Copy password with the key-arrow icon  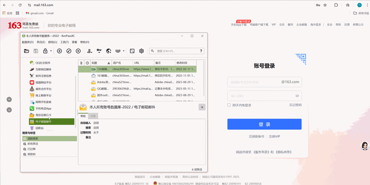99,51
